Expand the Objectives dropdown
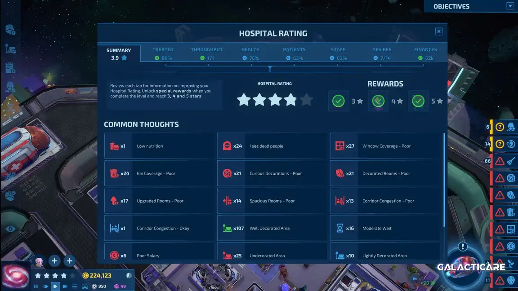This screenshot has height=291, width=518. [510, 6]
